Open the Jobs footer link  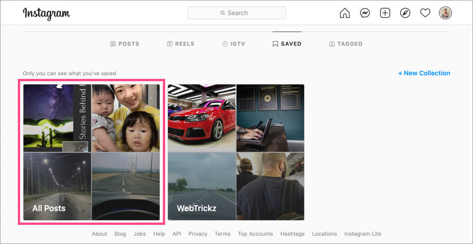tap(140, 234)
